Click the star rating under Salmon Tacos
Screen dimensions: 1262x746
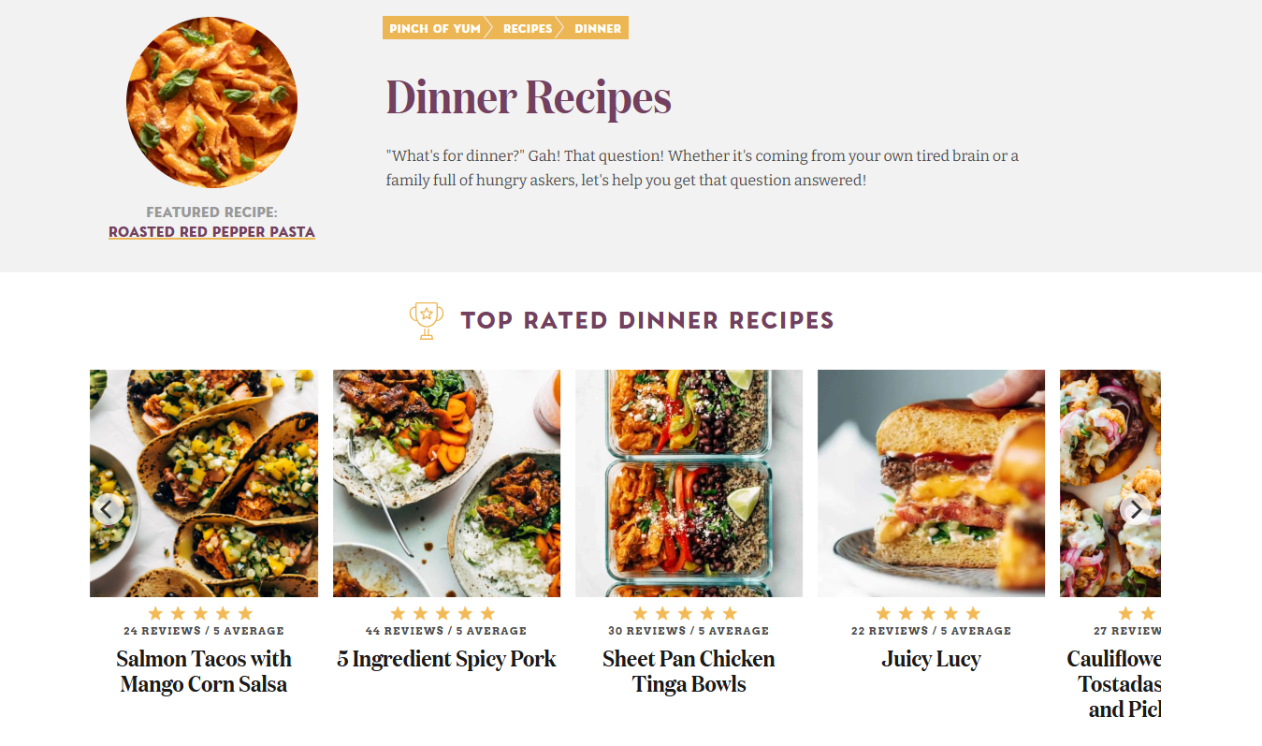(x=201, y=614)
